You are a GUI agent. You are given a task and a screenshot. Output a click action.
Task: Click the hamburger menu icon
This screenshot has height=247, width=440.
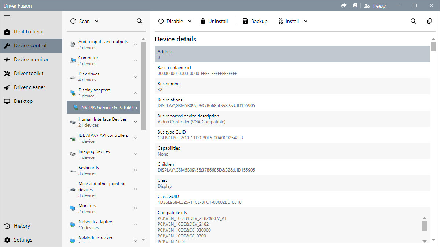click(7, 18)
